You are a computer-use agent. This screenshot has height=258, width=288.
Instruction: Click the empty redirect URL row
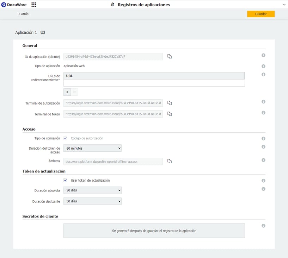(154, 83)
